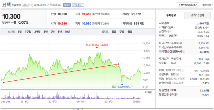Click the 0.00% change value
Viewport: 214px width, 110px height.
23,22
